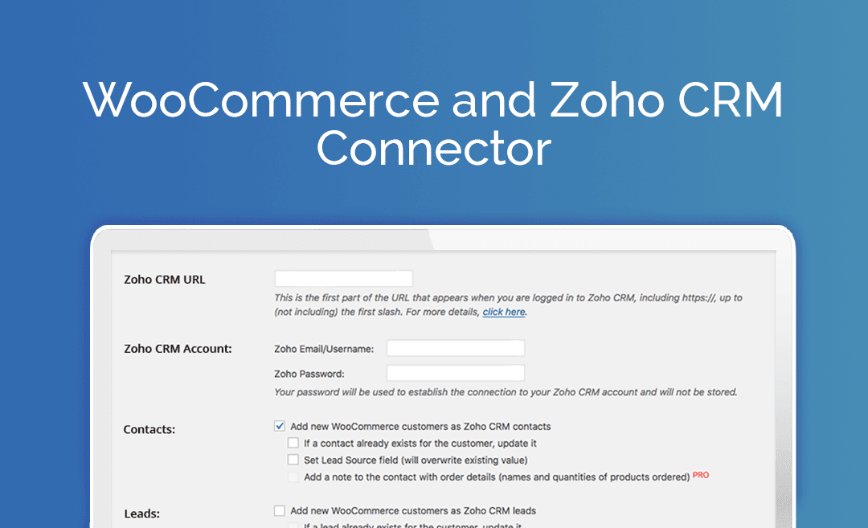Focus the Zoho Email/Username text box

(455, 348)
